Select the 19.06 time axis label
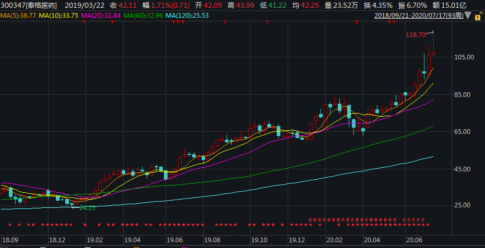Viewport: 485px width, 248px height. pyautogui.click(x=174, y=240)
